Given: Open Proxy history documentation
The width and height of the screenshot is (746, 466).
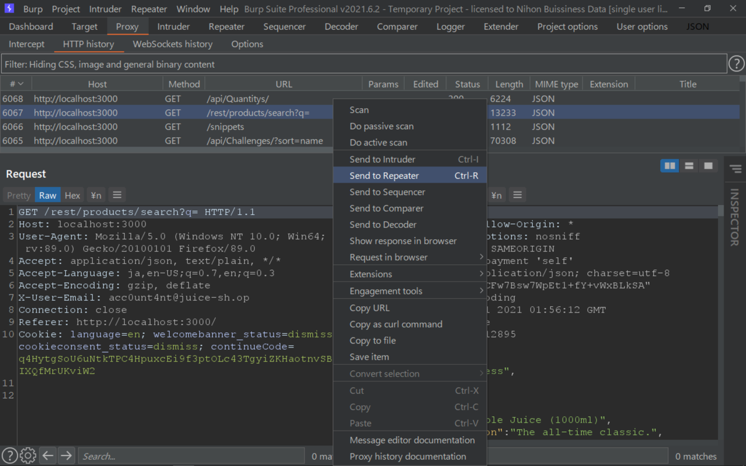Looking at the screenshot, I should 410,456.
